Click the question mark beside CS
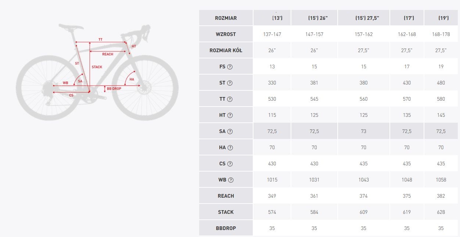The width and height of the screenshot is (460, 237). click(230, 164)
